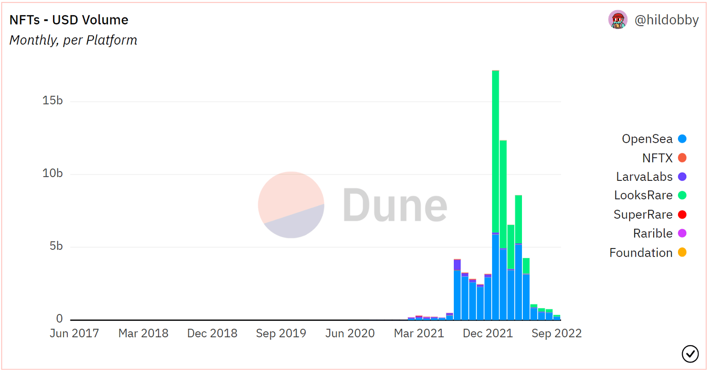Click the LooksRare green legend dot
This screenshot has width=707, height=370.
point(682,196)
